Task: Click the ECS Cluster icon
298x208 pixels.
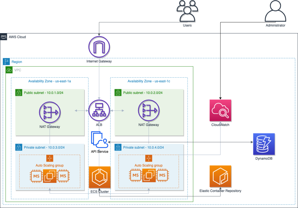Action: [99, 177]
